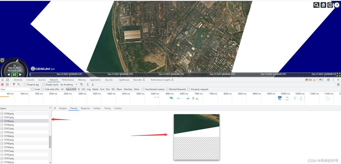Switch to the Console tab

pyautogui.click(x=30, y=80)
